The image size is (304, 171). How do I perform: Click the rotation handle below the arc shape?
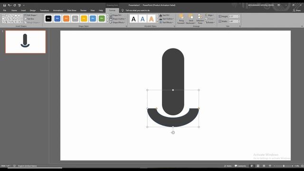click(x=173, y=133)
